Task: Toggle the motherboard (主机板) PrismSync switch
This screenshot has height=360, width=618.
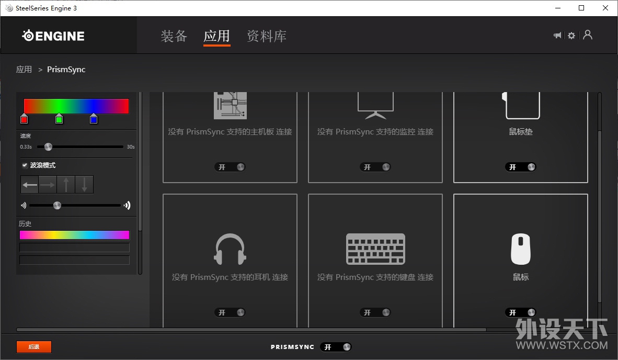Action: tap(230, 167)
